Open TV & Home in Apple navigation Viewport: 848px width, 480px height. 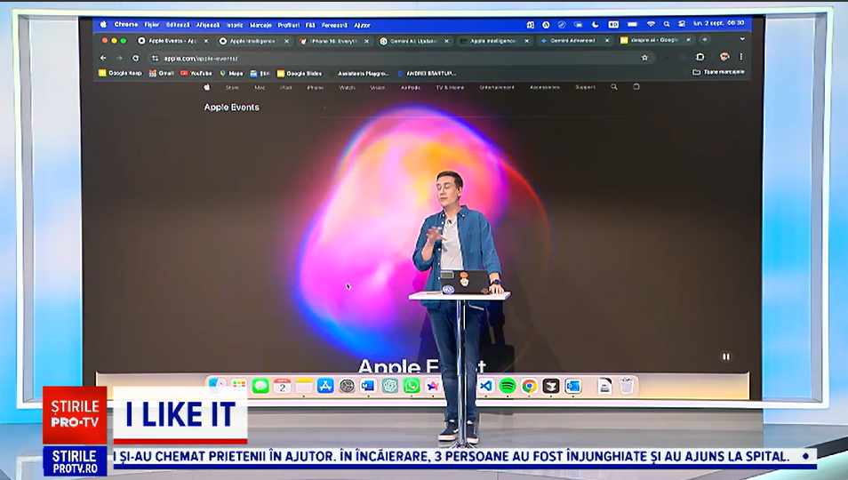pyautogui.click(x=450, y=87)
